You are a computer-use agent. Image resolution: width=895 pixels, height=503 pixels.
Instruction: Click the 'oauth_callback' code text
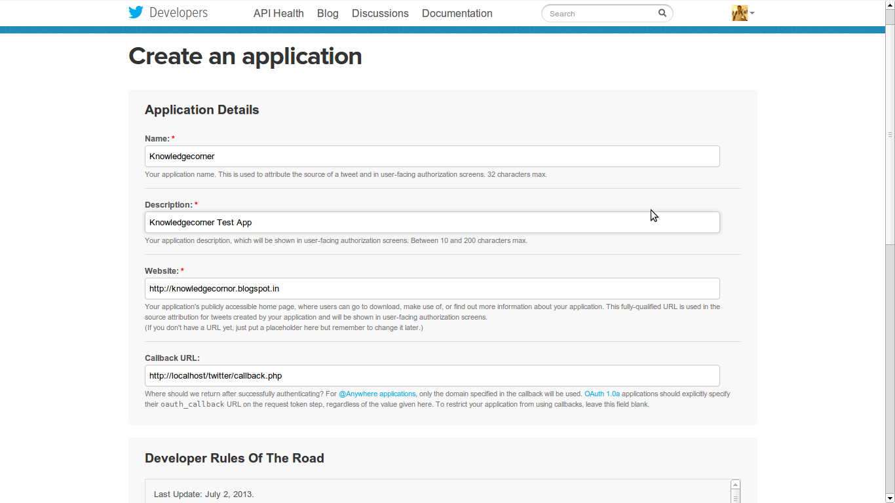coord(193,404)
